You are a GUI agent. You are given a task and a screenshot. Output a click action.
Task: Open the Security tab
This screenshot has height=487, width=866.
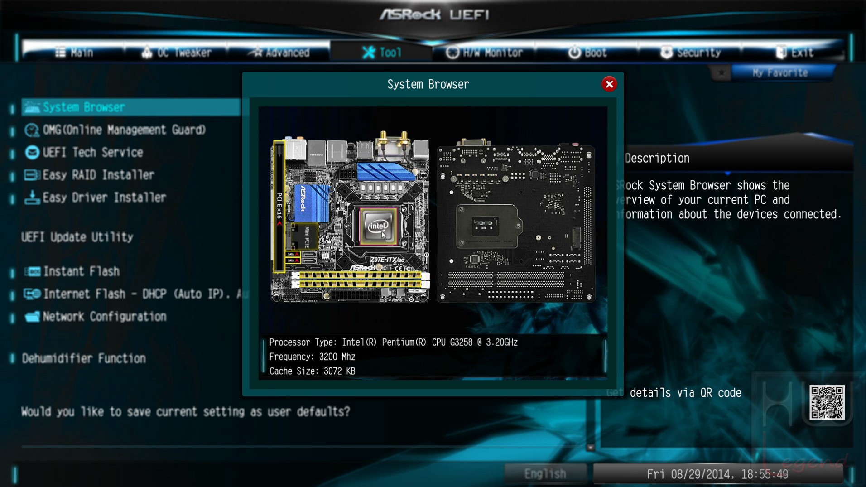(x=690, y=53)
